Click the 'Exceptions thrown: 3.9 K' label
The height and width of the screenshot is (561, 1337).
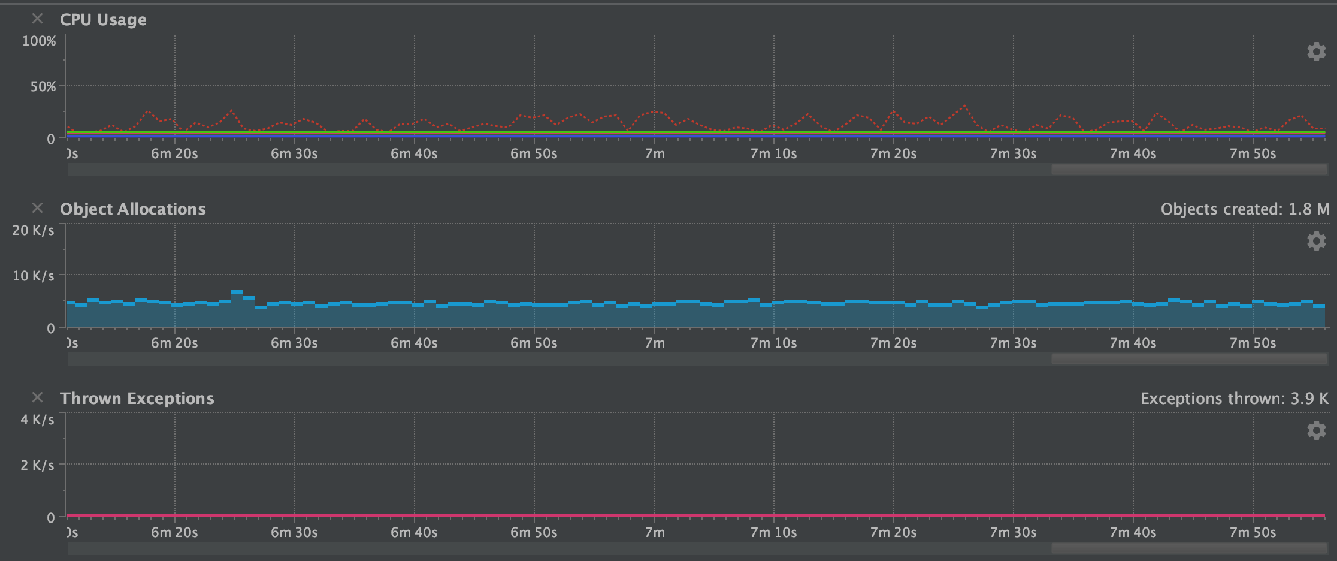click(1234, 399)
